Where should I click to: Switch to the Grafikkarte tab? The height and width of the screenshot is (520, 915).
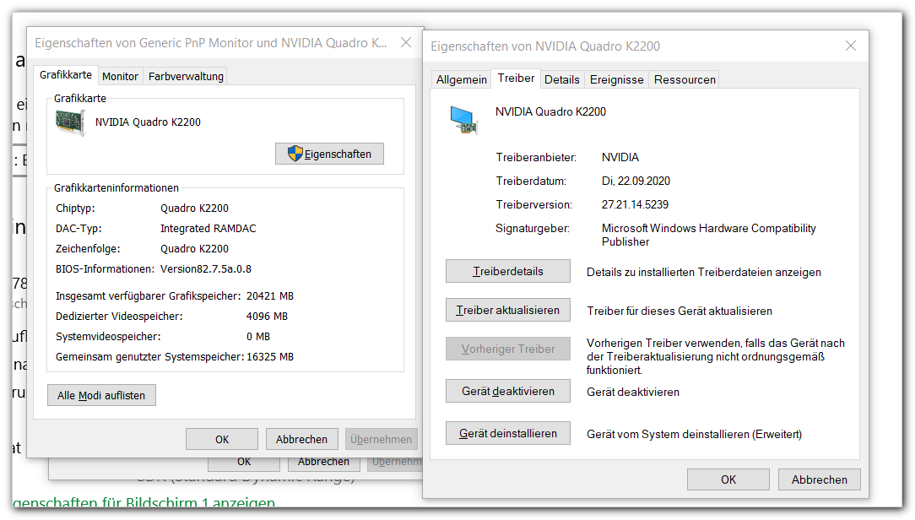coord(66,75)
